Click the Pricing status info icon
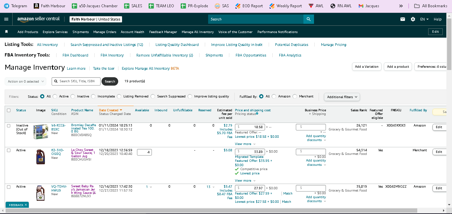452x214 pixels. (x=257, y=114)
